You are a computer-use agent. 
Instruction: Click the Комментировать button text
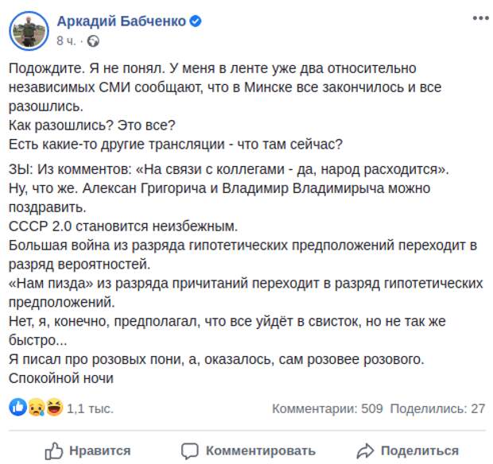point(261,450)
